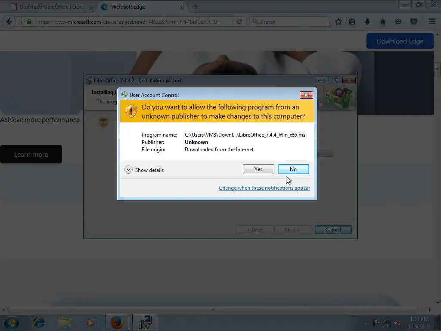Click Download Edge button on webpage
The width and height of the screenshot is (441, 331).
coord(400,41)
